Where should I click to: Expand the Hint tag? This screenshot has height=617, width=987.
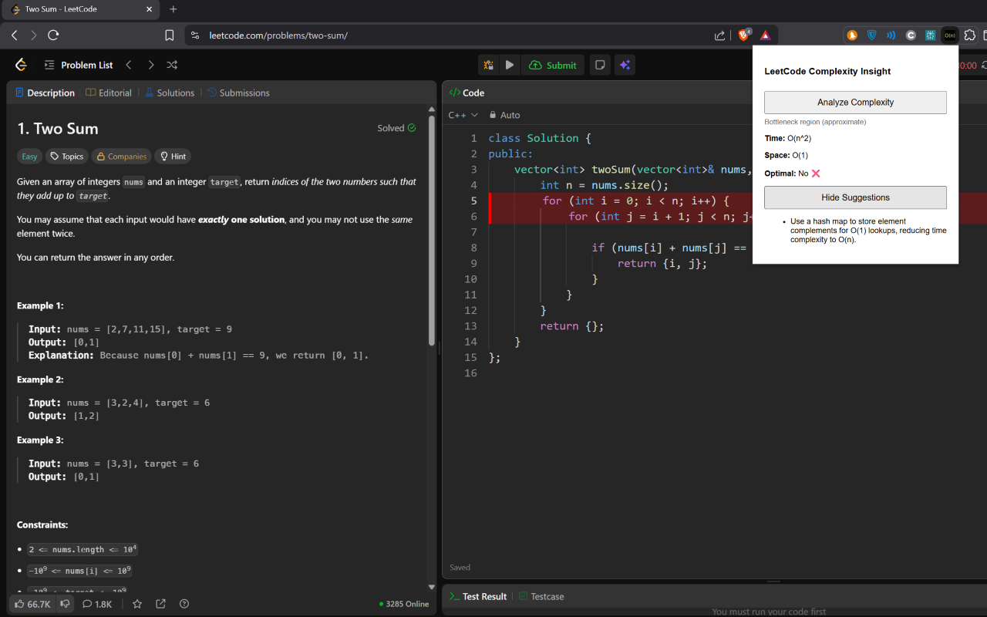point(173,157)
